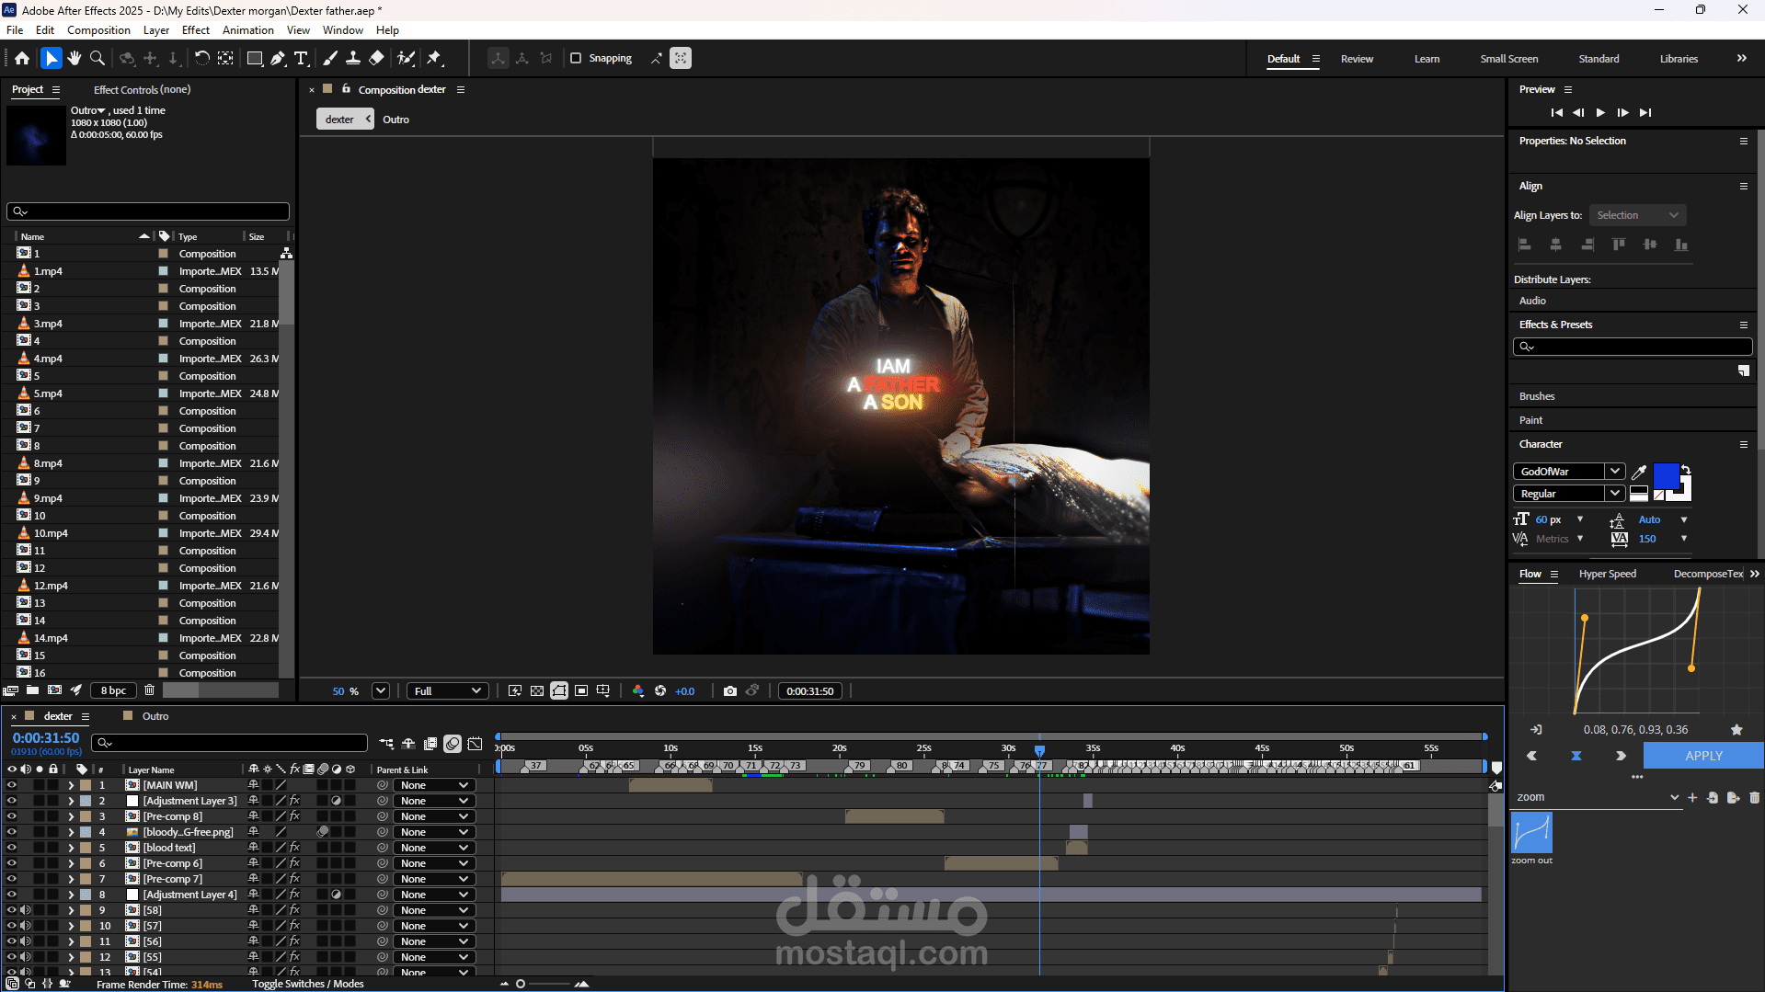This screenshot has width=1765, height=992.
Task: Open the Align Layers to Selection dropdown
Action: point(1638,215)
